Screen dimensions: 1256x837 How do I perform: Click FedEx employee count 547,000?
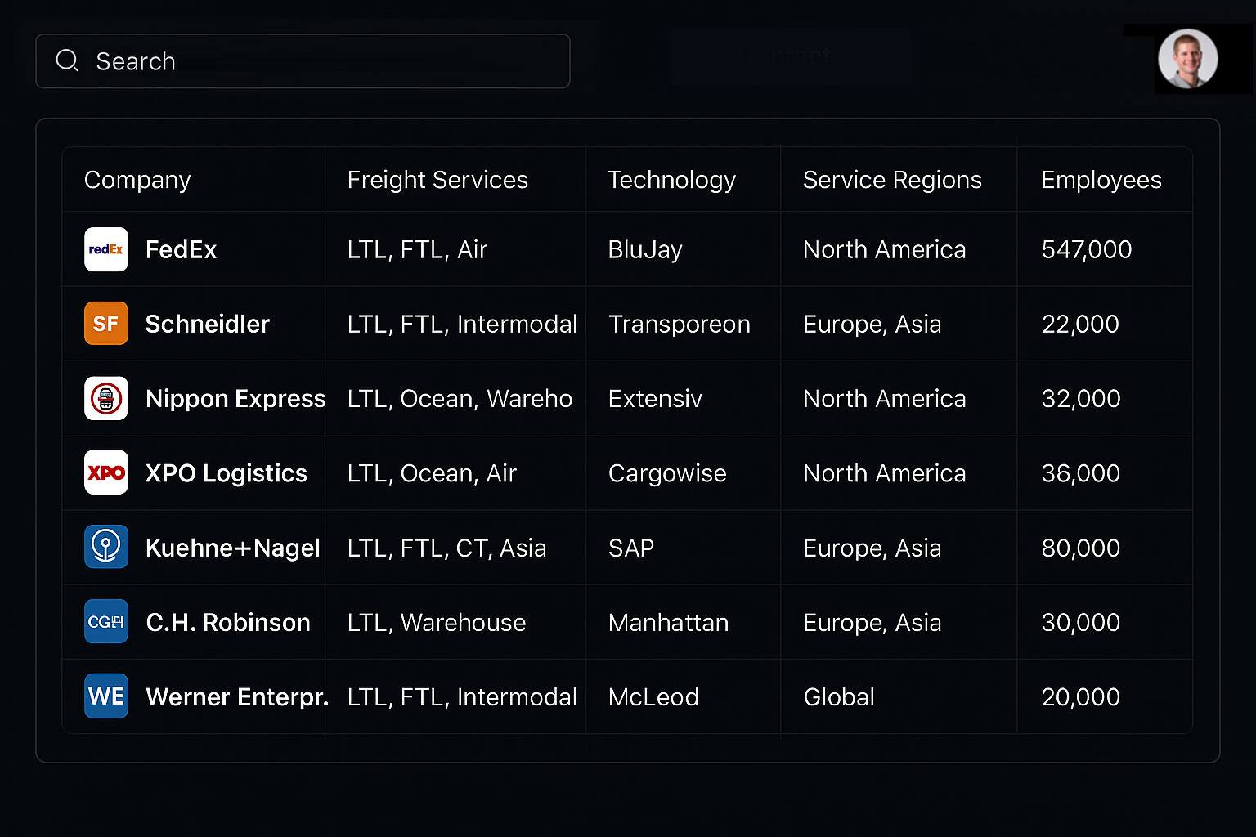tap(1086, 249)
